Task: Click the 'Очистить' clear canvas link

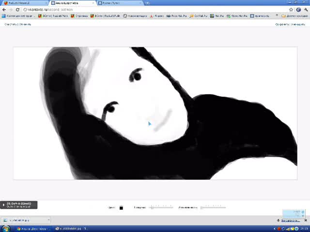Action: click(x=11, y=24)
